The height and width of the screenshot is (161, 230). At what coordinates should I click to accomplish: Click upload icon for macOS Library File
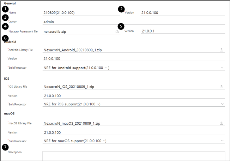(x=221, y=123)
